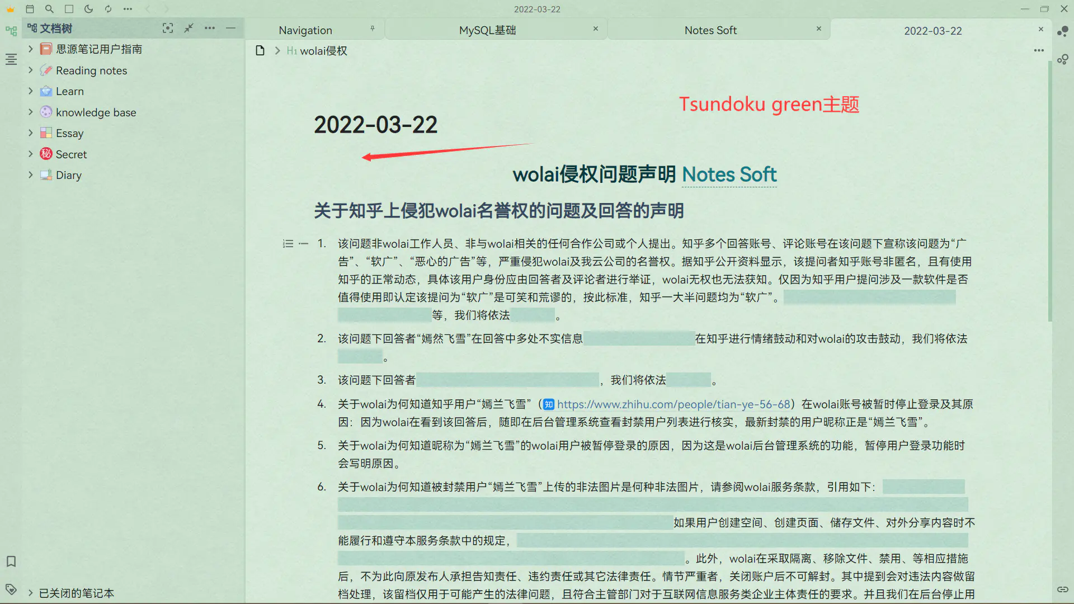Open the outline panel icon
This screenshot has height=604, width=1074.
coord(11,59)
